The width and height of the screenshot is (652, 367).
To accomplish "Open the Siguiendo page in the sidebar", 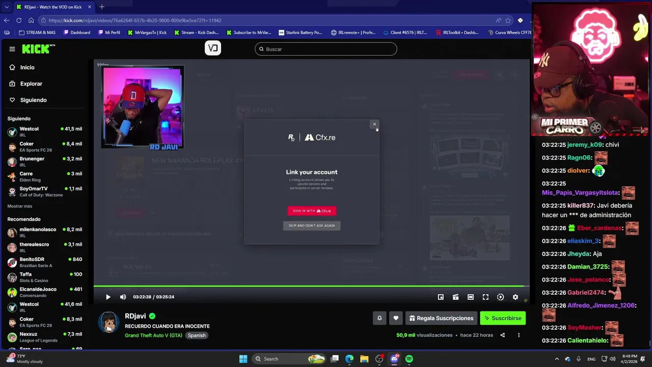I will point(33,100).
